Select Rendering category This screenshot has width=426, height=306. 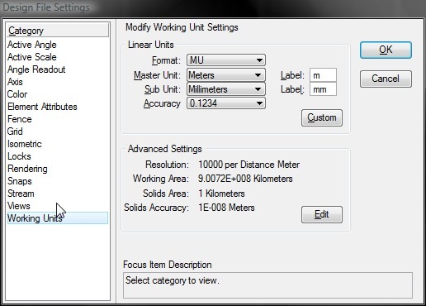click(27, 169)
